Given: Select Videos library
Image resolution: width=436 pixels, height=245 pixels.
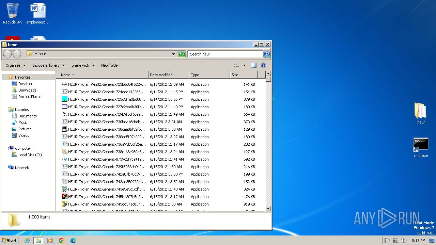Looking at the screenshot, I should coord(24,135).
